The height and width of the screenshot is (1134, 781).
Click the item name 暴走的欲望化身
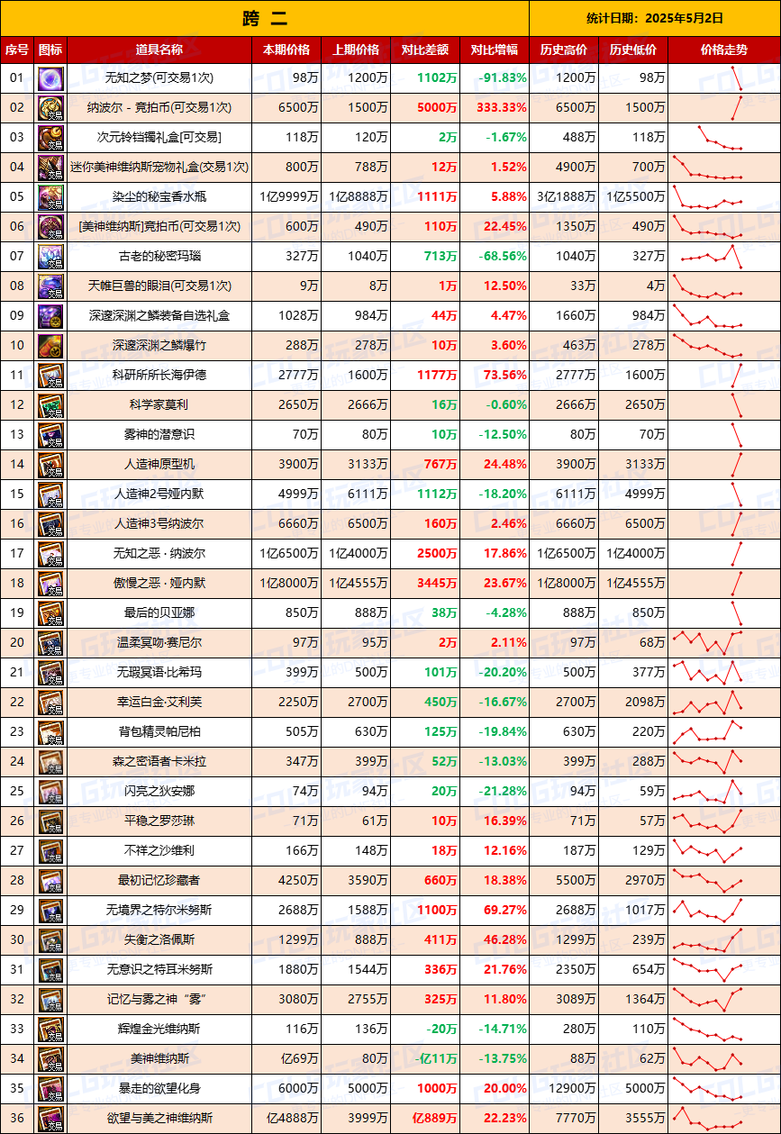[x=159, y=1088]
